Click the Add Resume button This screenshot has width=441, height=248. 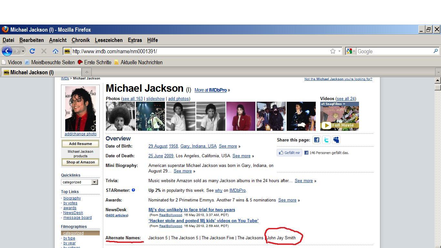80,144
